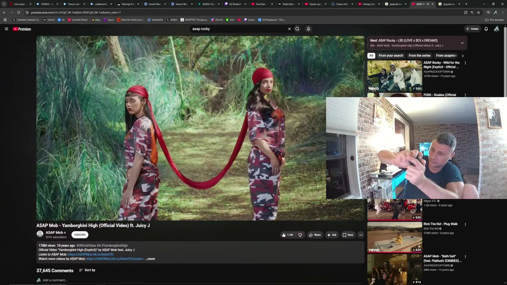Open the 'SINOPTIK' weather bookmark
Image resolution: width=507 pixels, height=285 pixels.
(x=194, y=20)
